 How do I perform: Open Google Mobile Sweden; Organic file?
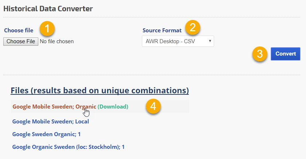coord(54,107)
